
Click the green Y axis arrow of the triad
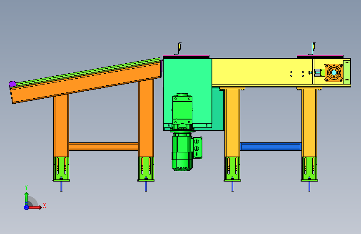(26, 198)
